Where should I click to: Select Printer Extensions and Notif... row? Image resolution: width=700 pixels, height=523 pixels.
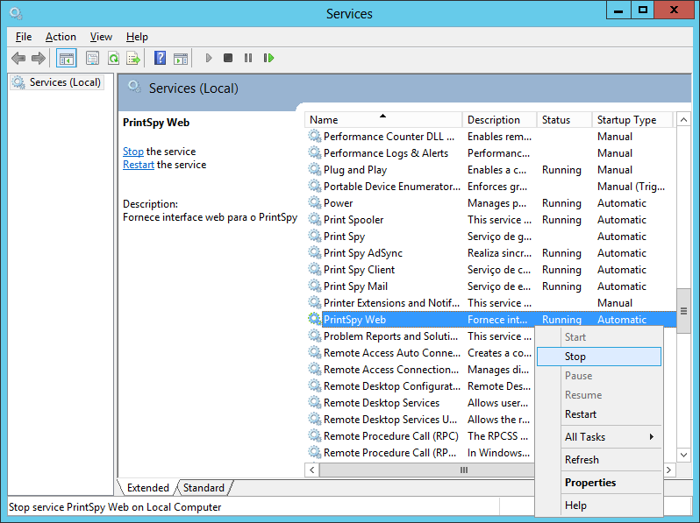(x=490, y=303)
